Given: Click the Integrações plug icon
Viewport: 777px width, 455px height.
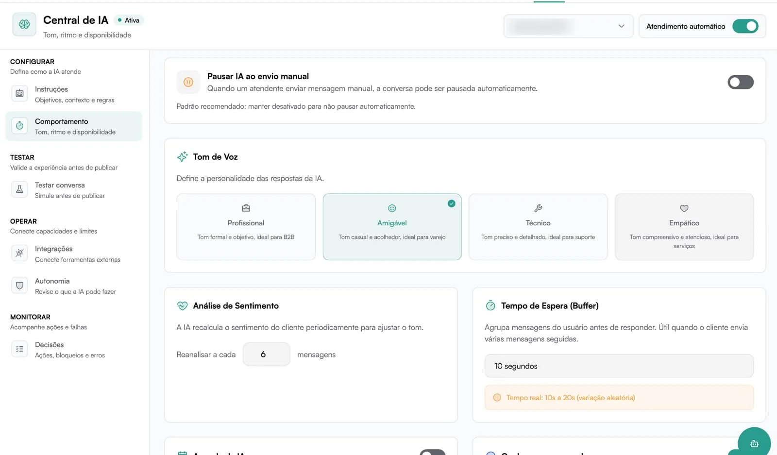Looking at the screenshot, I should (x=19, y=253).
